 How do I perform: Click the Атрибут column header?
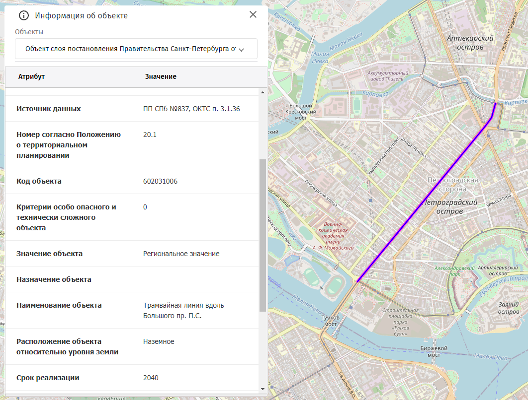[x=32, y=76]
